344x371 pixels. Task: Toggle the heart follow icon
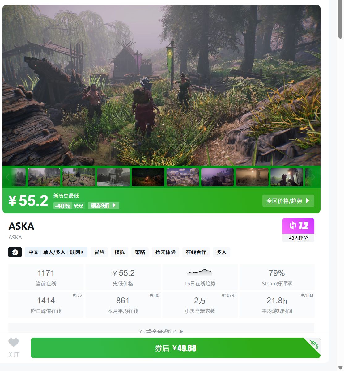pos(14,343)
